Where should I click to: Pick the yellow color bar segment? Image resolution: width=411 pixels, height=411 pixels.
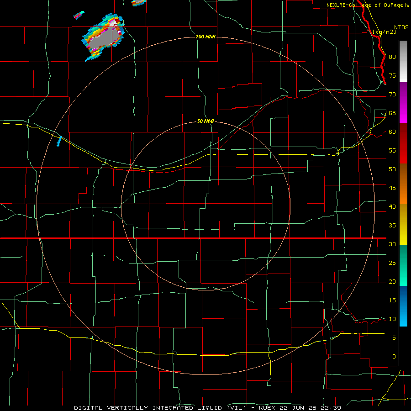[x=403, y=225]
